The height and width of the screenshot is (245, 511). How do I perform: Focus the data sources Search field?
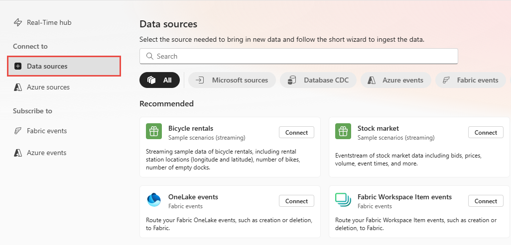[304, 56]
